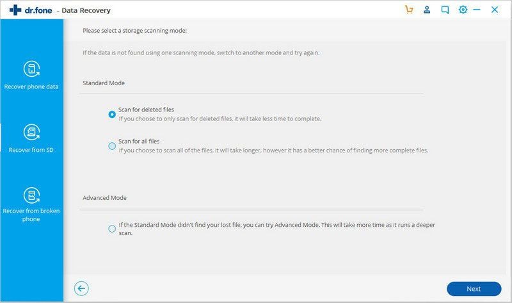Screen dimensions: 512x303
Task: Switch to Recover from SD tab
Action: coord(31,149)
